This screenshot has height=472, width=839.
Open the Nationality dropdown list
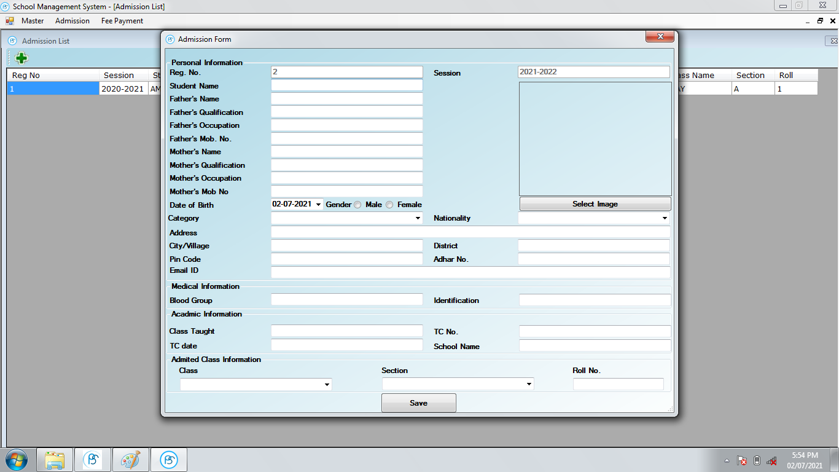coord(665,218)
